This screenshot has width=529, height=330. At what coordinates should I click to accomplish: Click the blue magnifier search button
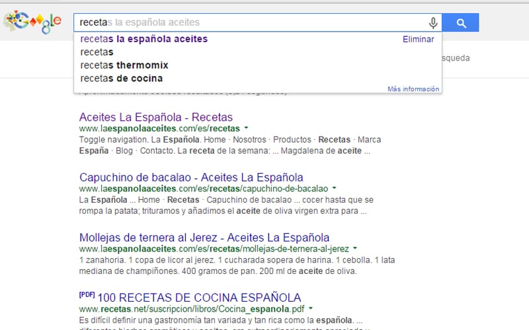460,22
